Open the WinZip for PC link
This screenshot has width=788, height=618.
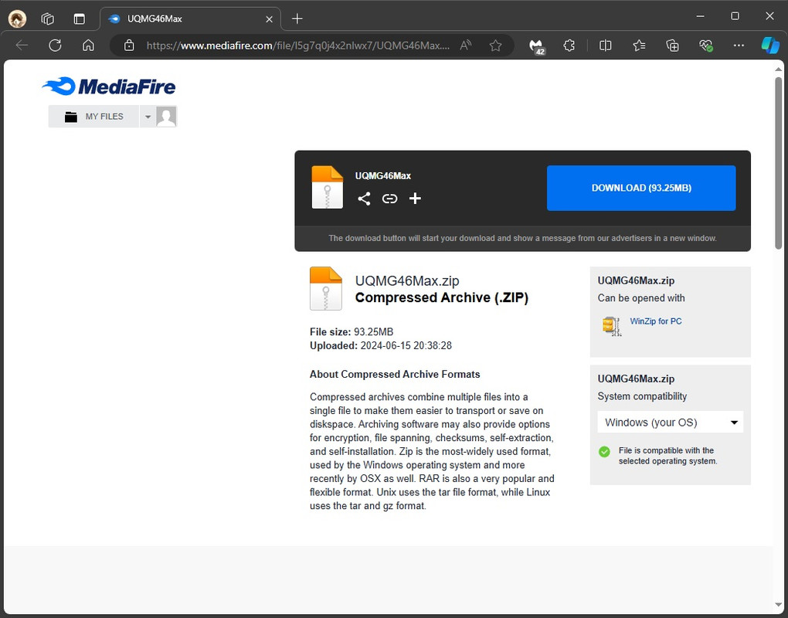click(x=656, y=321)
